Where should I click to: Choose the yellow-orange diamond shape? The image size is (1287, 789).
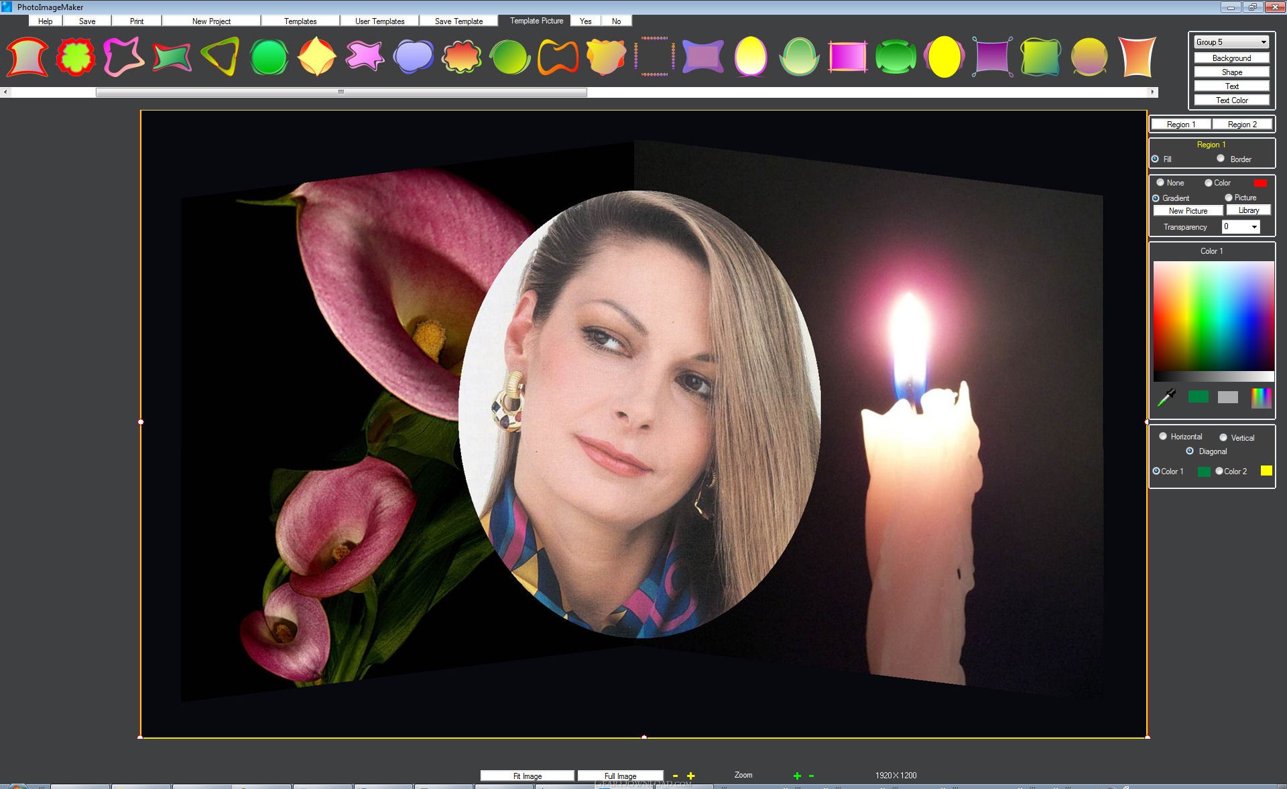pos(317,57)
